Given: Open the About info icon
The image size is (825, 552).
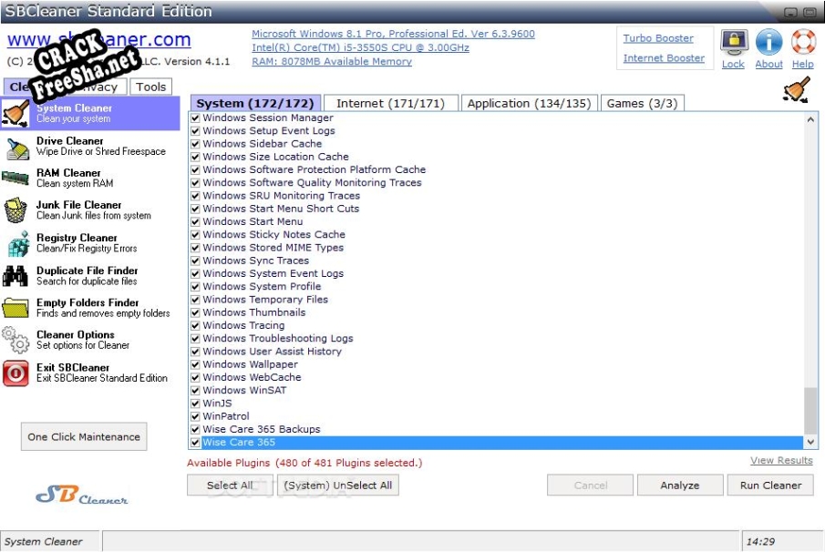Looking at the screenshot, I should (768, 43).
